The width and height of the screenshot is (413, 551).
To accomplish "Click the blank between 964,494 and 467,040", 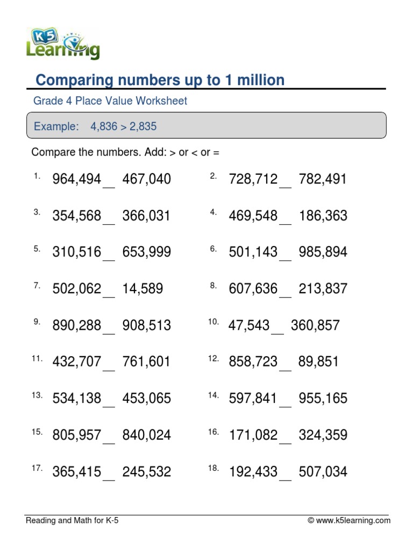I will [109, 183].
